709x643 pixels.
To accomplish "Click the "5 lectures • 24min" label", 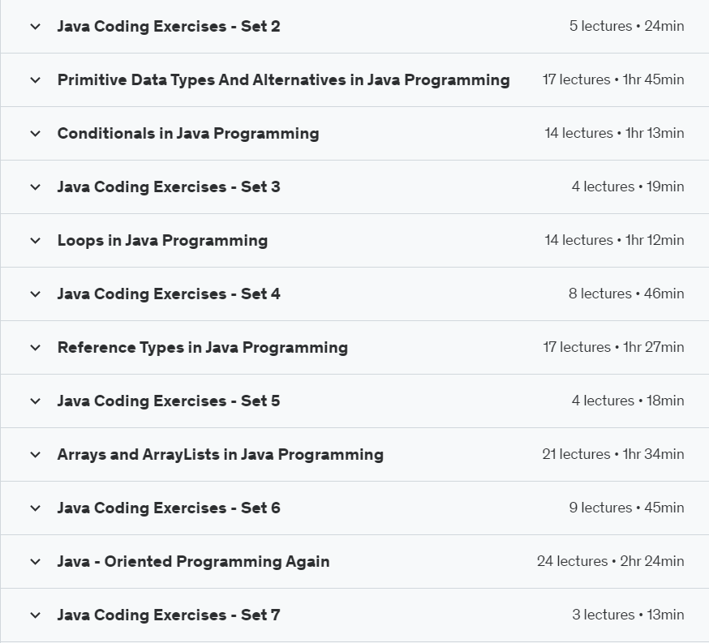I will coord(626,26).
